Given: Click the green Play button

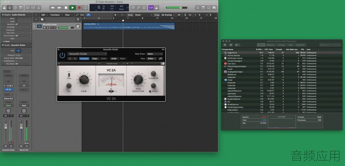Looking at the screenshot, I should click(x=72, y=8).
